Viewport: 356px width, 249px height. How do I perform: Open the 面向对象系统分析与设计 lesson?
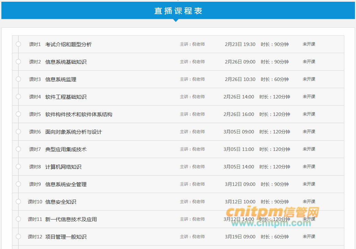(x=73, y=132)
